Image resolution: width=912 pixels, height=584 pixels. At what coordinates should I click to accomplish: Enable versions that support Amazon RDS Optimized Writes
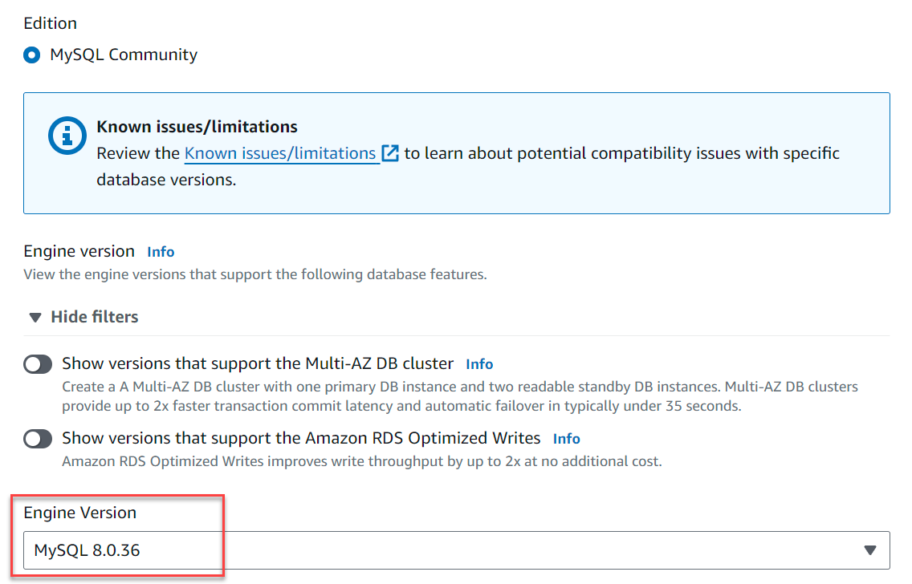[x=38, y=438]
